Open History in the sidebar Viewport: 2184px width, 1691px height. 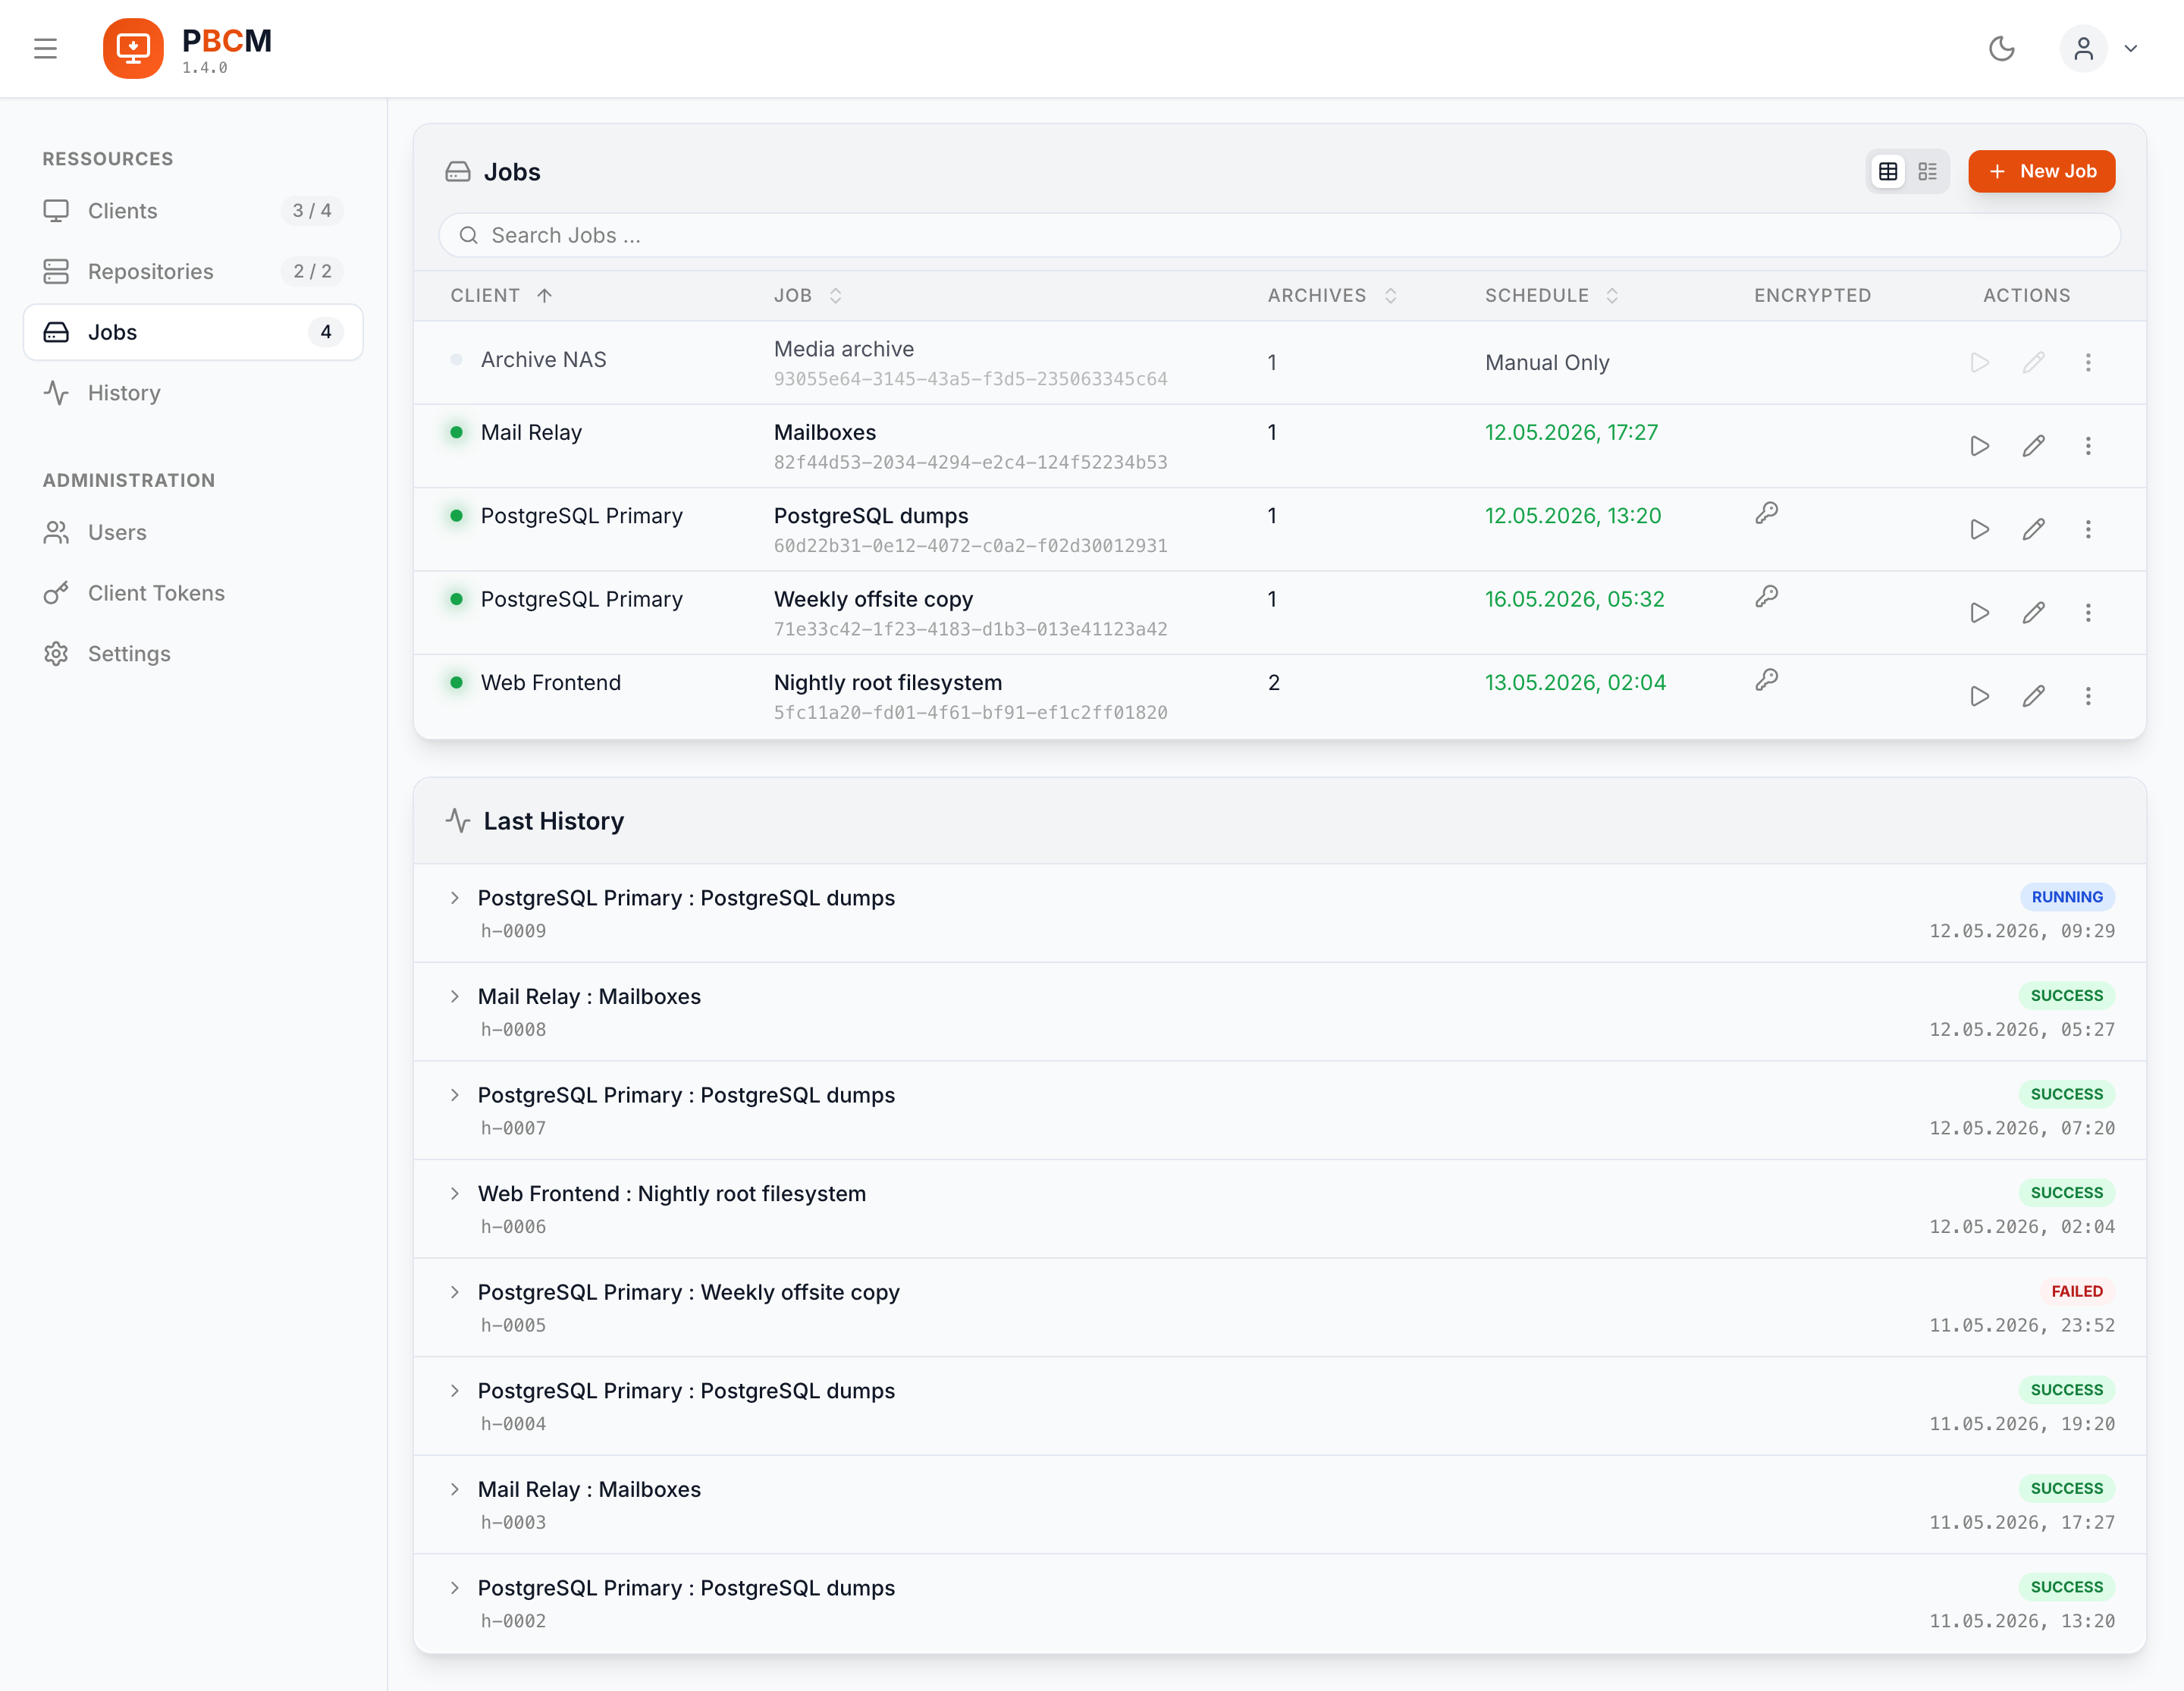193,393
